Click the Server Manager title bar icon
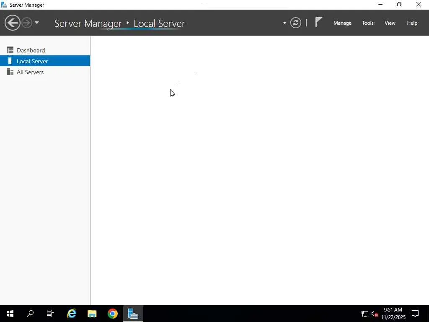Screen dimensions: 429x322 point(4,5)
